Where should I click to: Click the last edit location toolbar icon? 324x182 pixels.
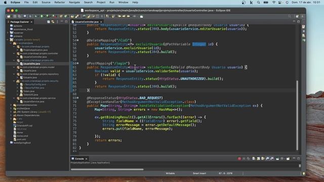coord(119,16)
